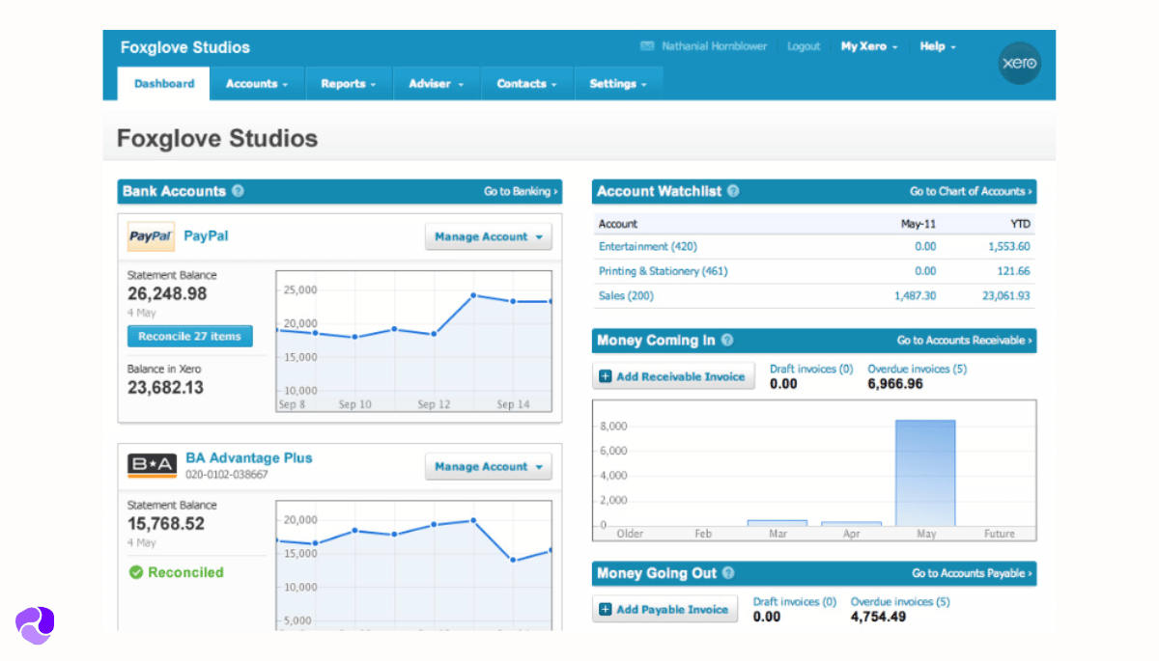
Task: Click the help icon beside Account Watchlist
Action: click(733, 191)
